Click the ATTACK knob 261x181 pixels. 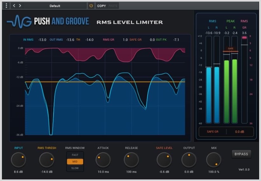(x=103, y=160)
